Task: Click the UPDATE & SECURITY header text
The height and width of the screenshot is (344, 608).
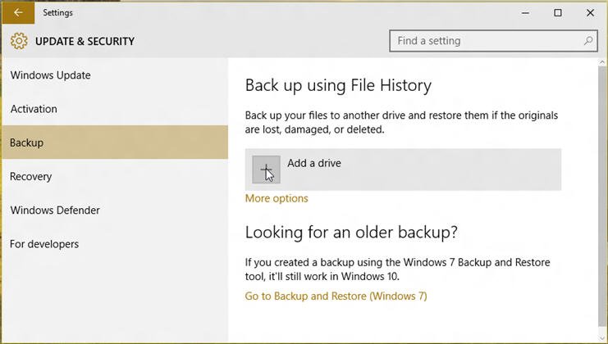Action: [85, 41]
